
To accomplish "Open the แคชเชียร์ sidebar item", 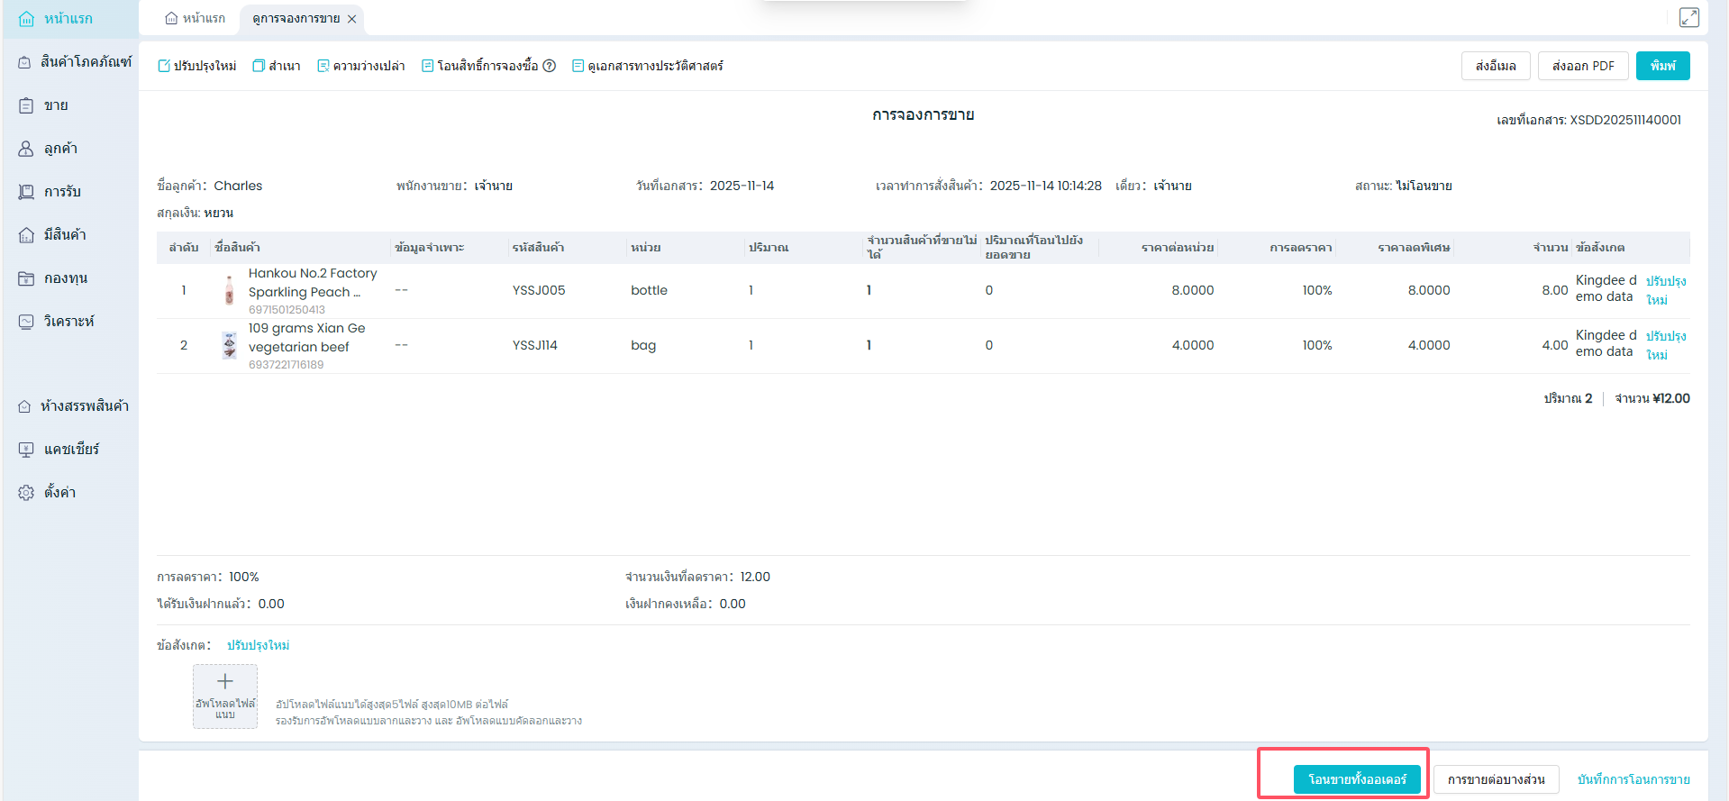I will [x=70, y=449].
